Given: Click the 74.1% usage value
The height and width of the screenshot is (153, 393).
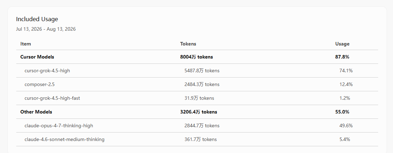Looking at the screenshot, I should tap(346, 71).
